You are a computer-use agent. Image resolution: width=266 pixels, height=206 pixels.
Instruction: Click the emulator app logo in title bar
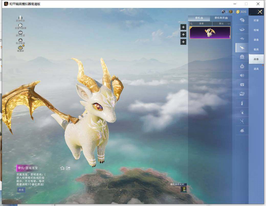[x=6, y=4]
